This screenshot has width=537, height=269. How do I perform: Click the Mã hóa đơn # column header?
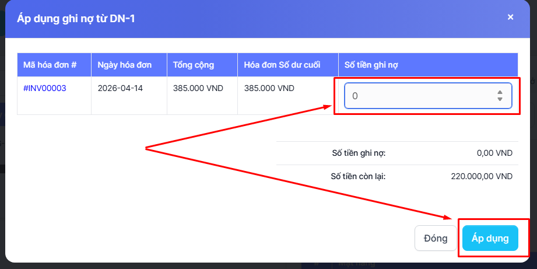coord(50,65)
